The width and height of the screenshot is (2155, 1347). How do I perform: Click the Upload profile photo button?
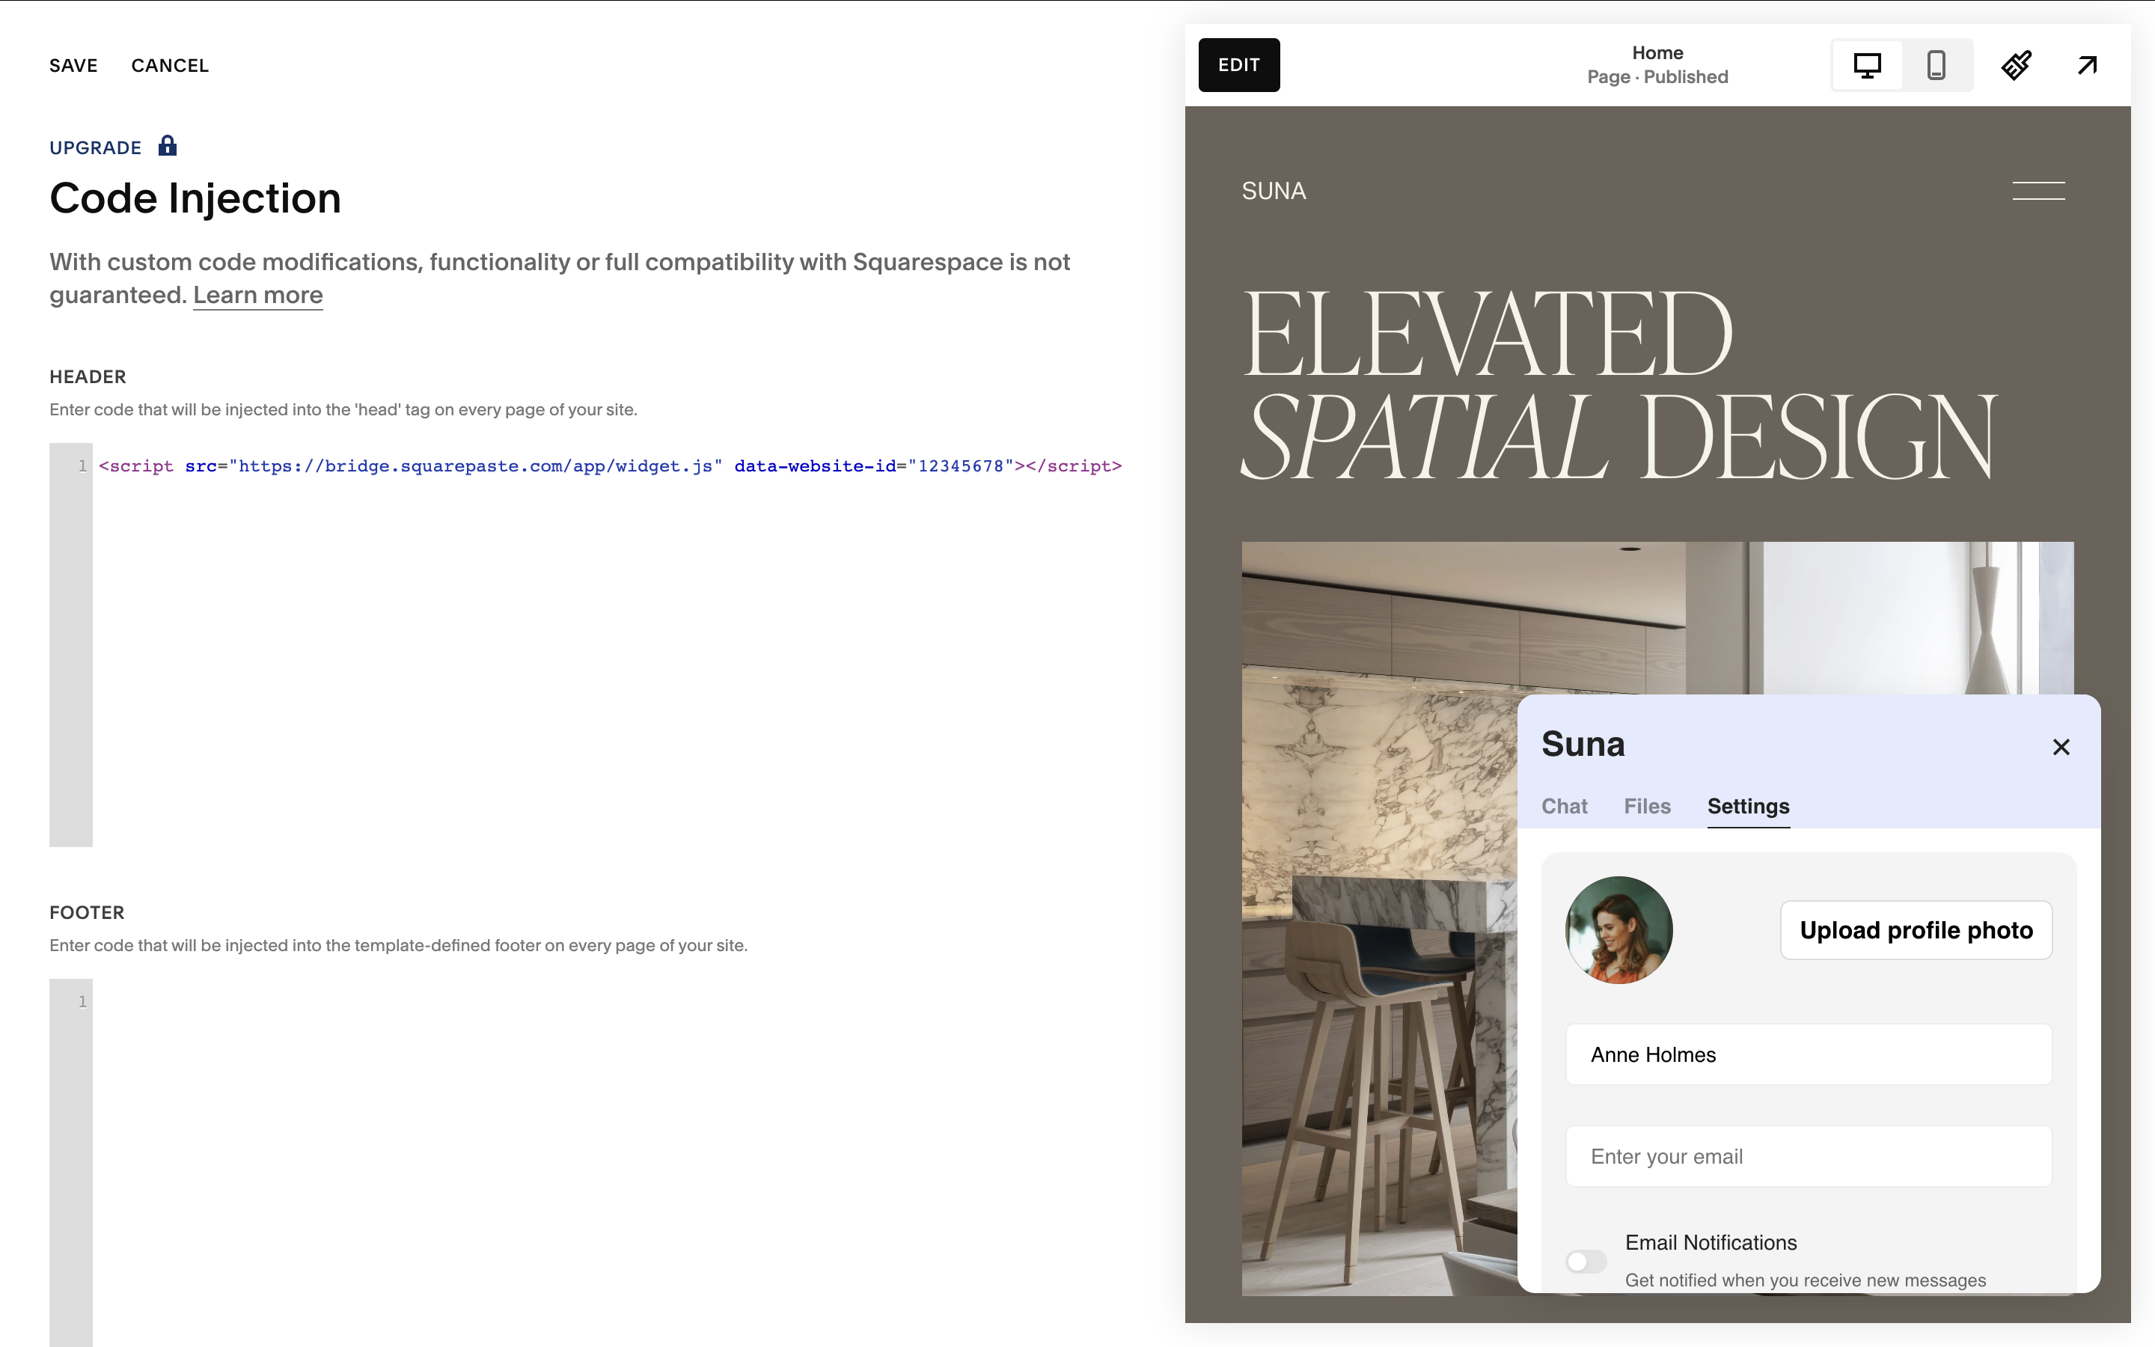point(1916,929)
